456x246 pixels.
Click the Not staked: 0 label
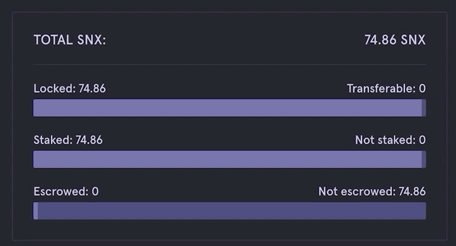point(390,140)
